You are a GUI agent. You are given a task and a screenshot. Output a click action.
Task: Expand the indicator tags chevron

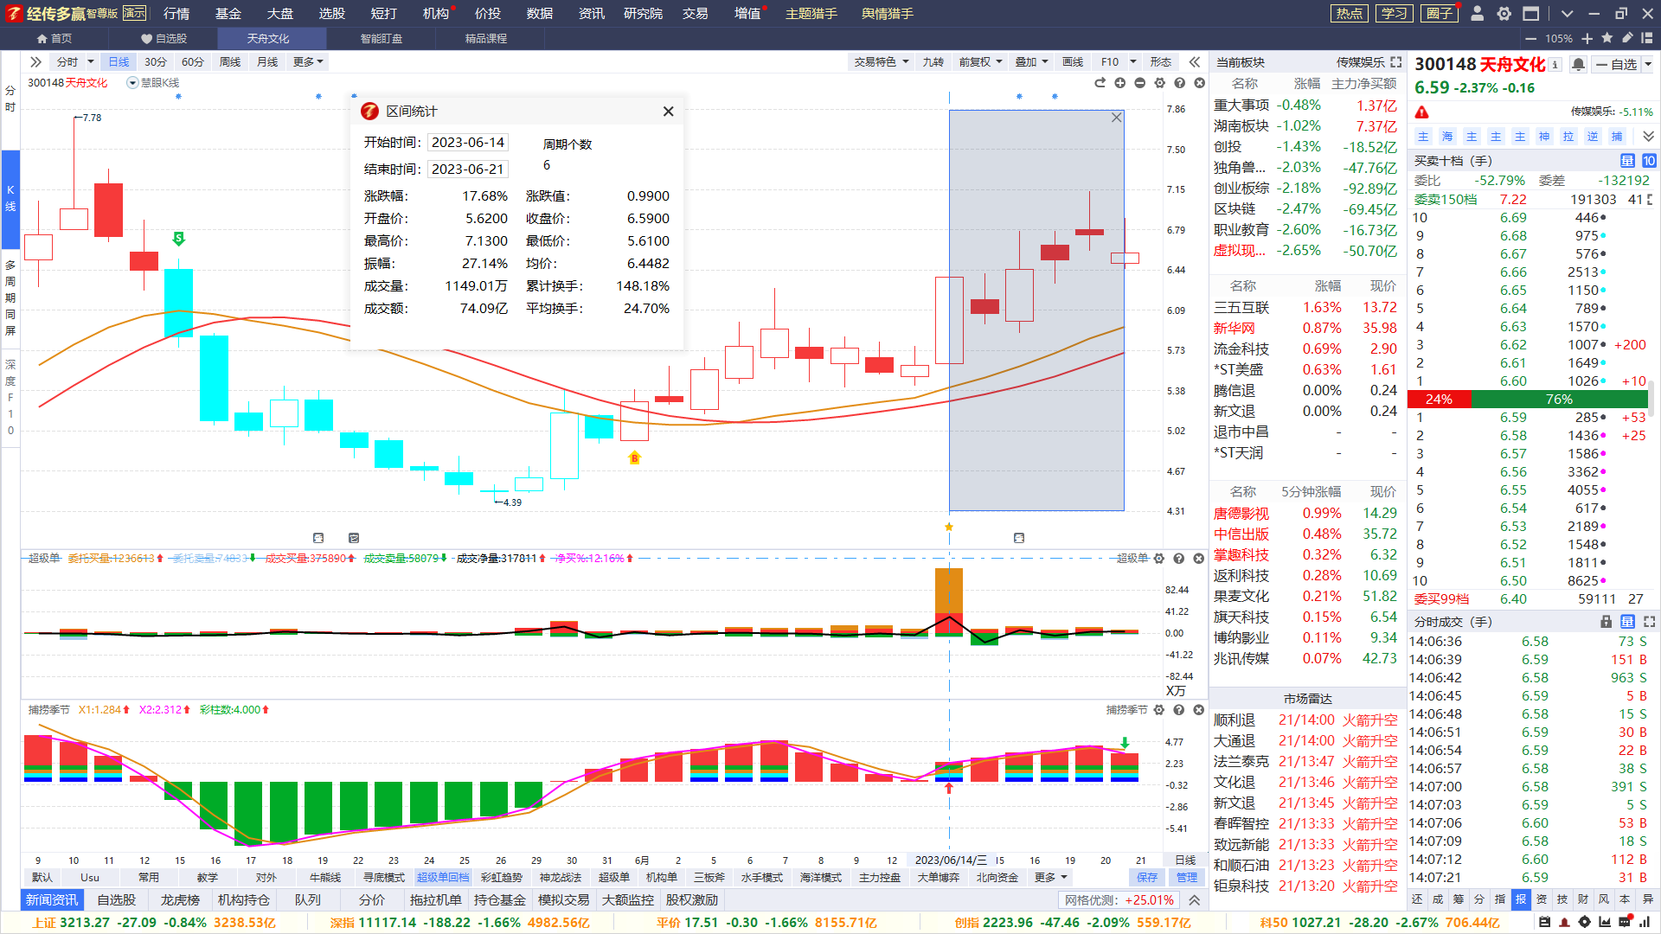pos(1648,137)
